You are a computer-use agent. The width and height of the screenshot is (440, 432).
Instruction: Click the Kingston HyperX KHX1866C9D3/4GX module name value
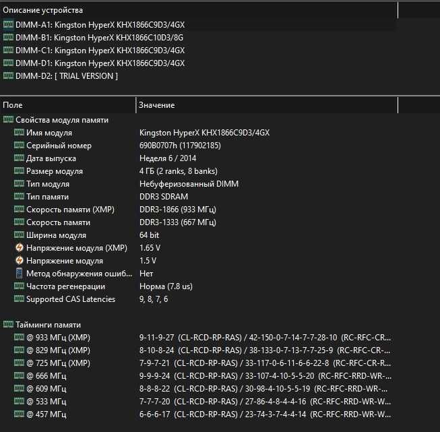click(204, 133)
